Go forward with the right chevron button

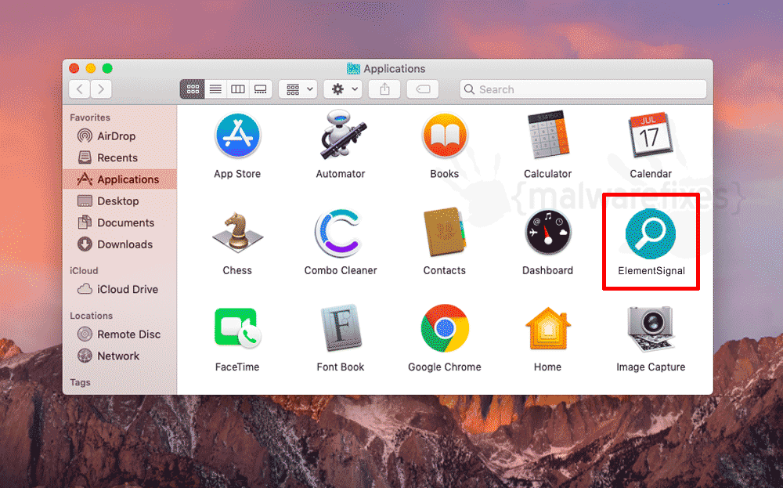101,89
